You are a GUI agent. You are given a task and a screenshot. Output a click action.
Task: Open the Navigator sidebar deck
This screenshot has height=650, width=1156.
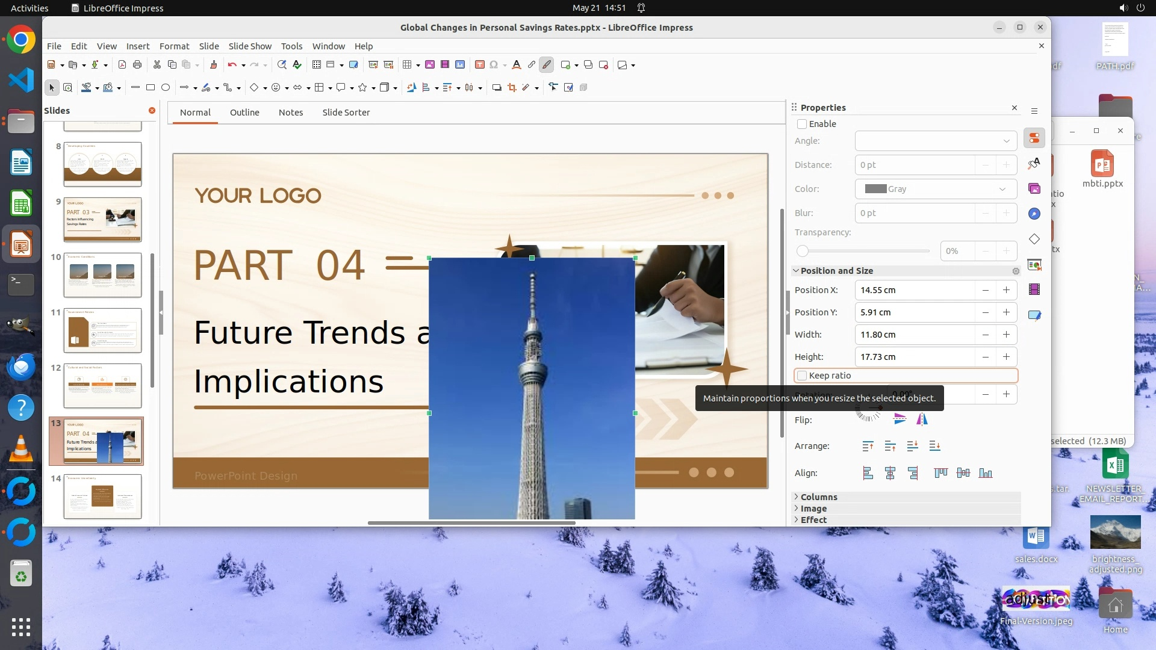(1034, 214)
